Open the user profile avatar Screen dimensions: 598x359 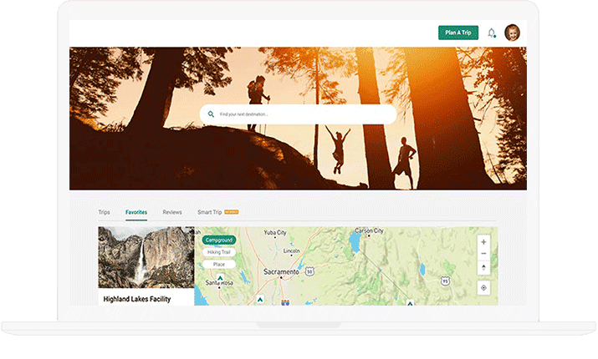[x=512, y=33]
